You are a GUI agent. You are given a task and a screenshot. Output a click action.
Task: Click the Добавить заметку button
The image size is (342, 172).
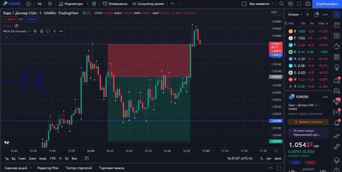tap(308, 122)
